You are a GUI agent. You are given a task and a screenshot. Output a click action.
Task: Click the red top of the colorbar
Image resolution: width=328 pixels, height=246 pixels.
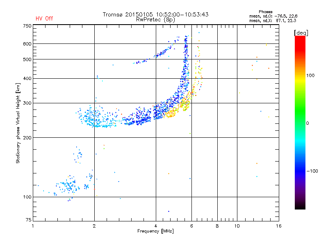pyautogui.click(x=300, y=38)
